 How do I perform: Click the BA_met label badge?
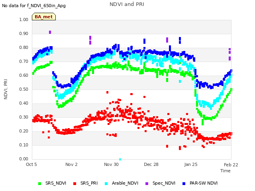(44, 17)
